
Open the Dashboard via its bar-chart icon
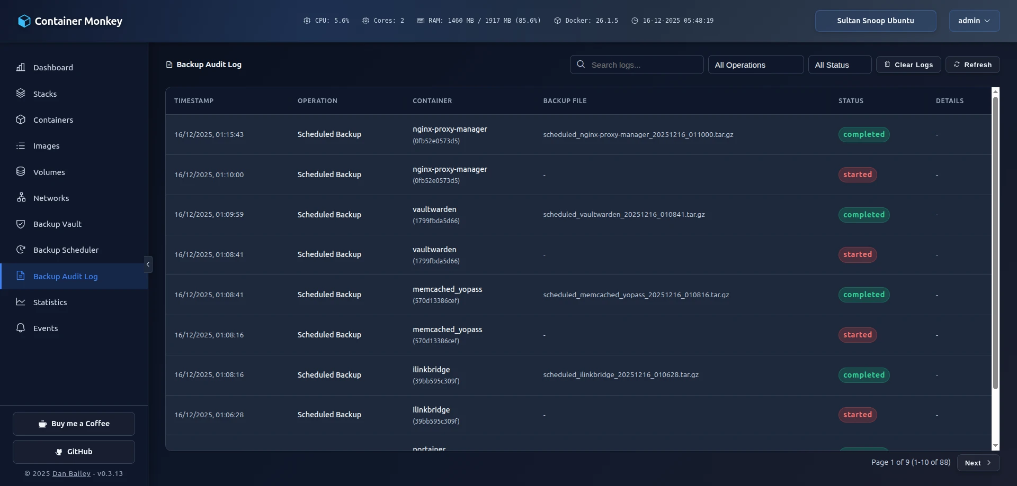tap(21, 67)
